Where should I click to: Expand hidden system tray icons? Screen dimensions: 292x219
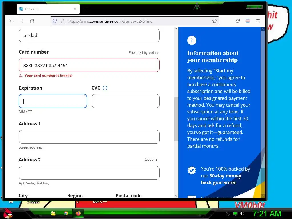coord(228,214)
